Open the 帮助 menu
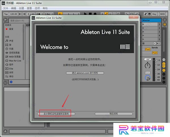170x137 pixels. [45, 8]
